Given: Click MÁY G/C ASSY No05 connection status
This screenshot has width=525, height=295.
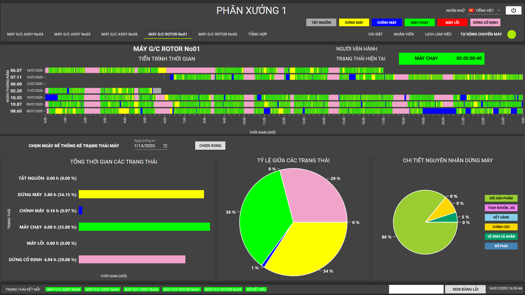Looking at the screenshot, I should pyautogui.click(x=102, y=289).
